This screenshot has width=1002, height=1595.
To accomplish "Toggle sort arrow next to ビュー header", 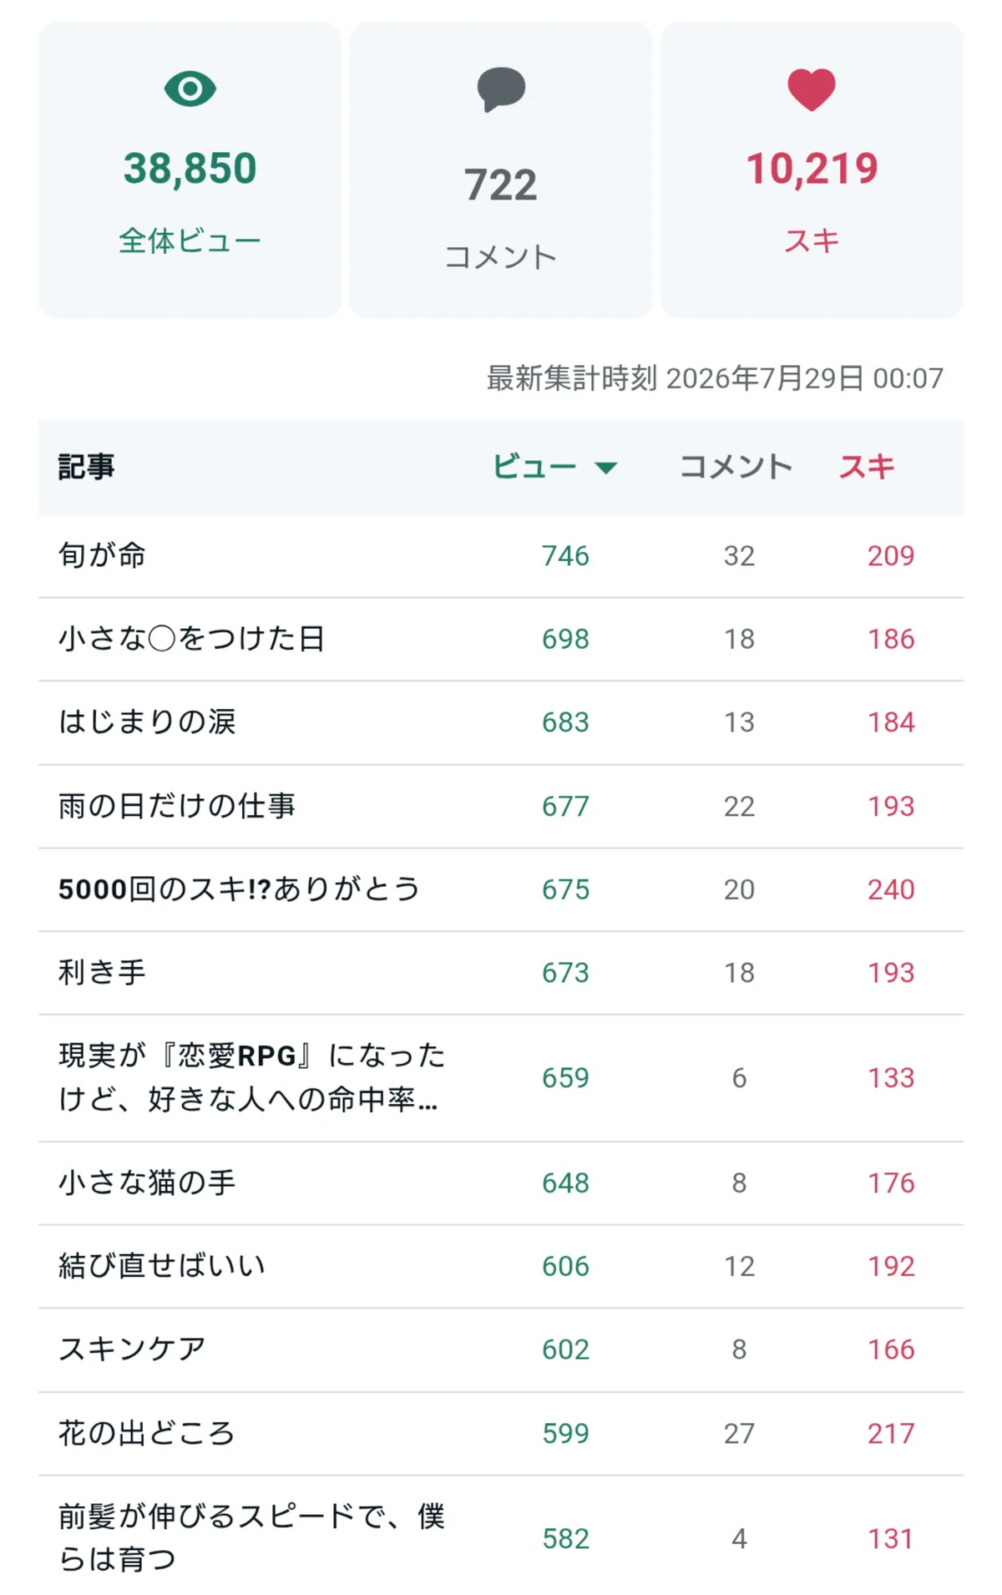I will click(x=606, y=468).
